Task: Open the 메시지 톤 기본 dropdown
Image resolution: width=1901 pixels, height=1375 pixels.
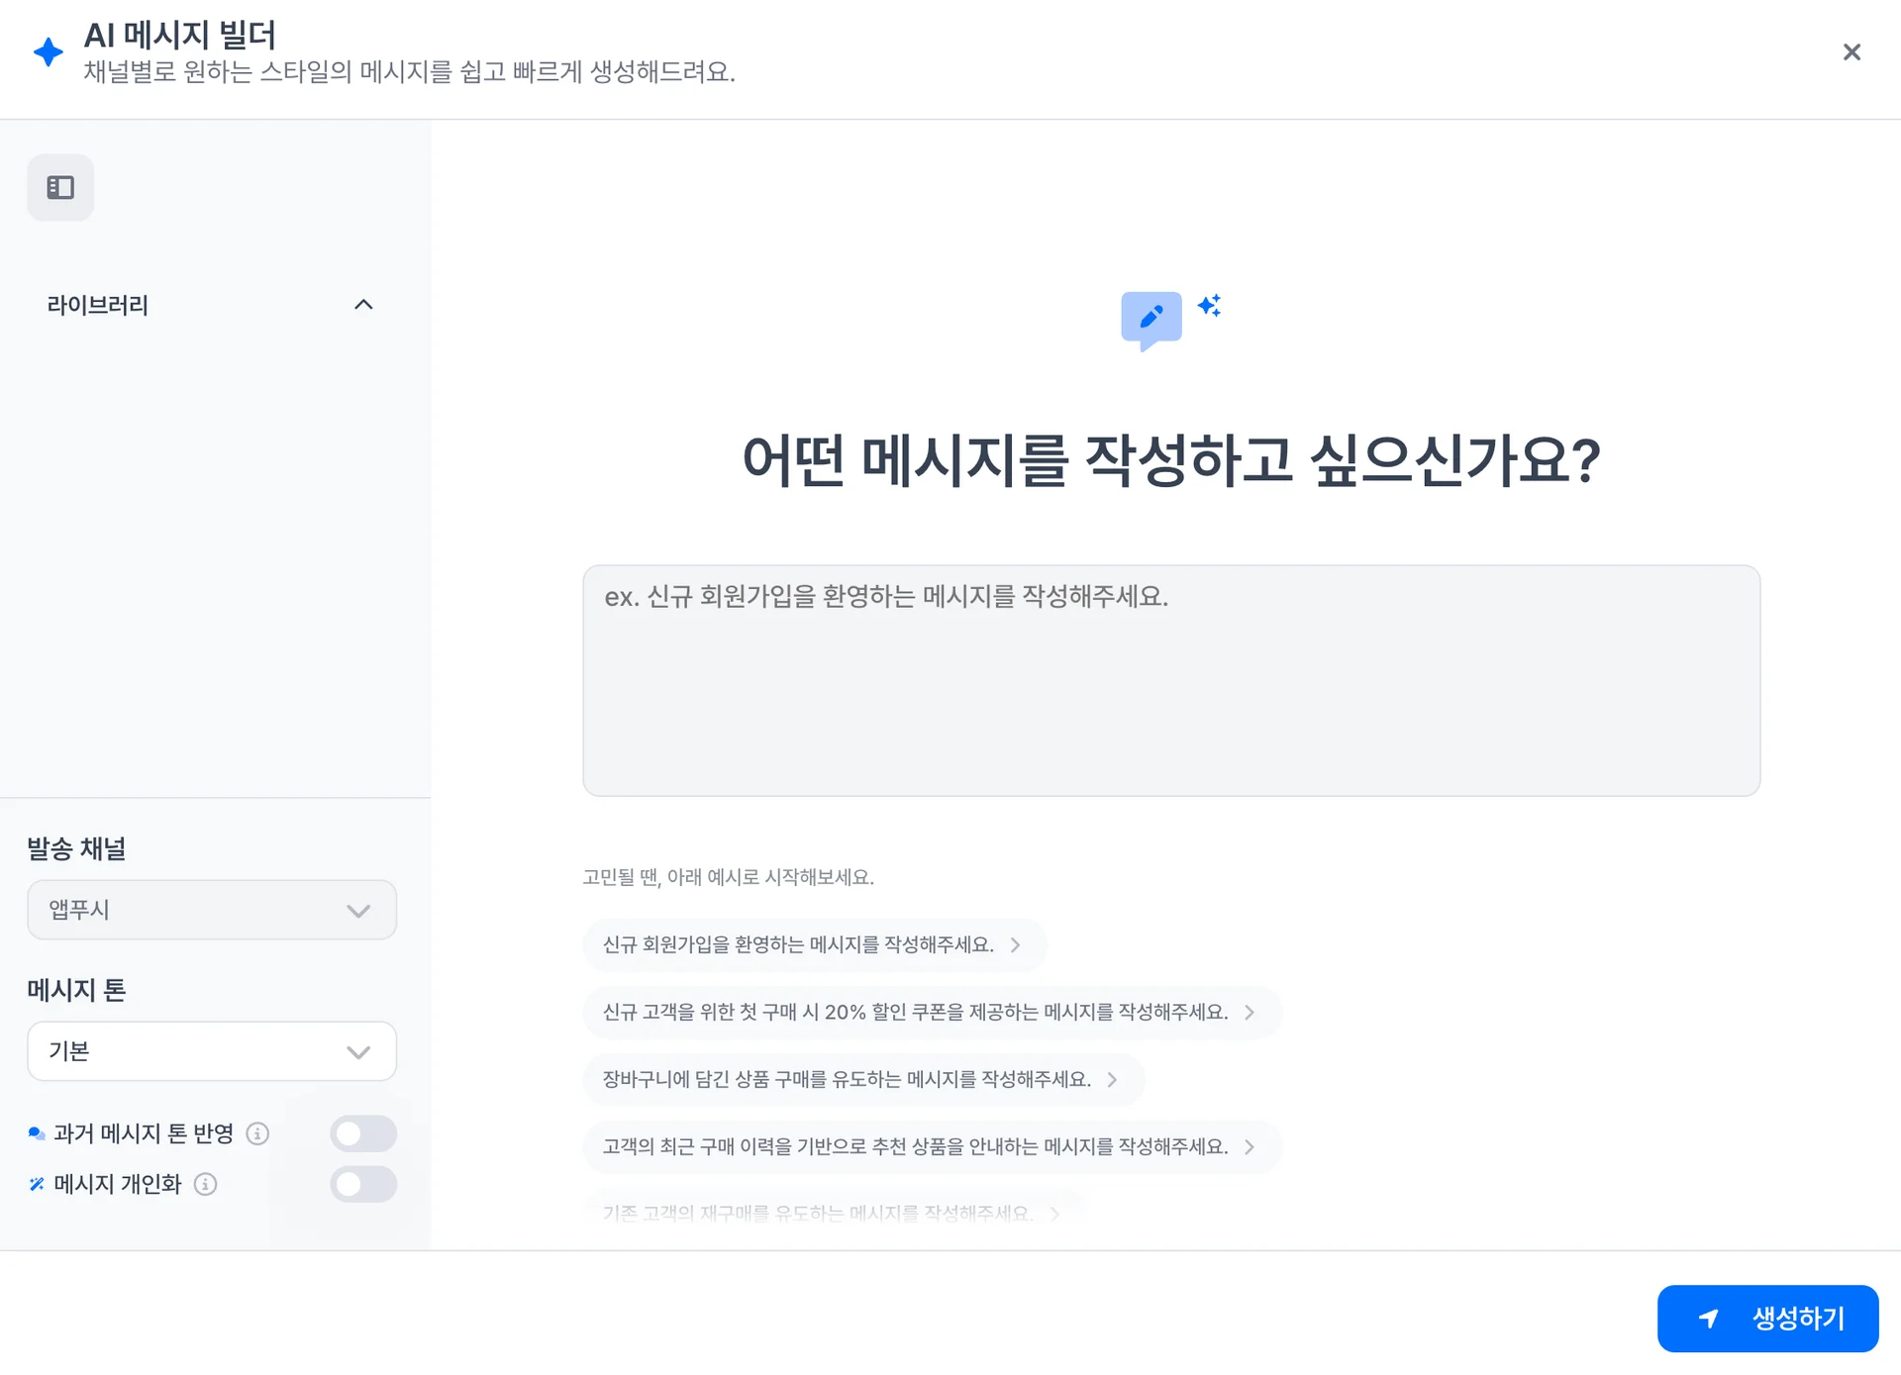Action: 212,1051
